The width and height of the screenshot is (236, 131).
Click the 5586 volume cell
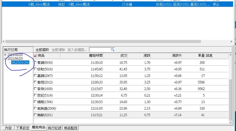tap(201, 82)
